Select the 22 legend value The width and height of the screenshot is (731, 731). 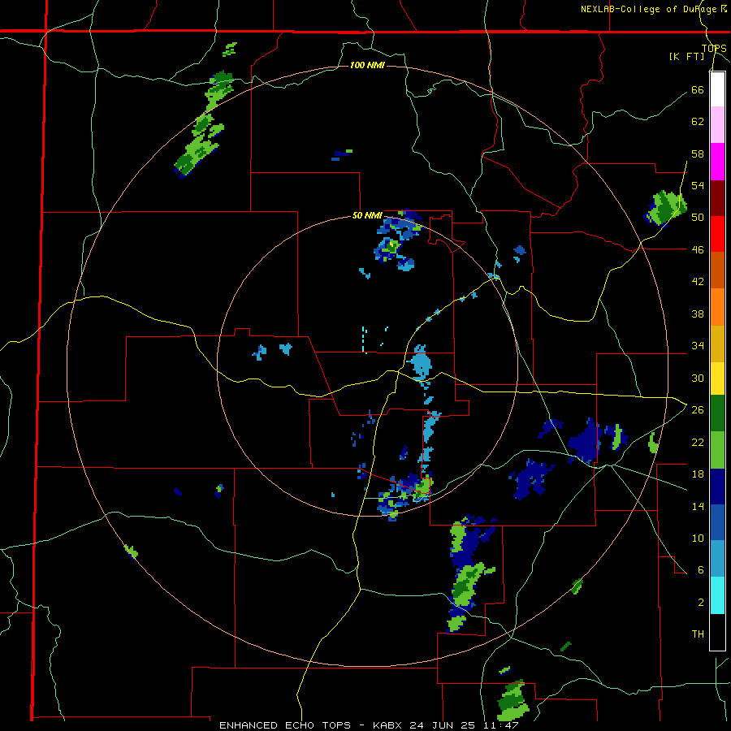[698, 442]
